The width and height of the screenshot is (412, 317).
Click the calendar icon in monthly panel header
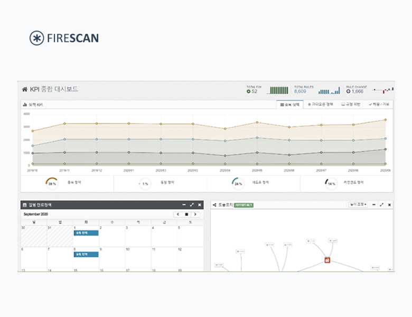pos(24,204)
